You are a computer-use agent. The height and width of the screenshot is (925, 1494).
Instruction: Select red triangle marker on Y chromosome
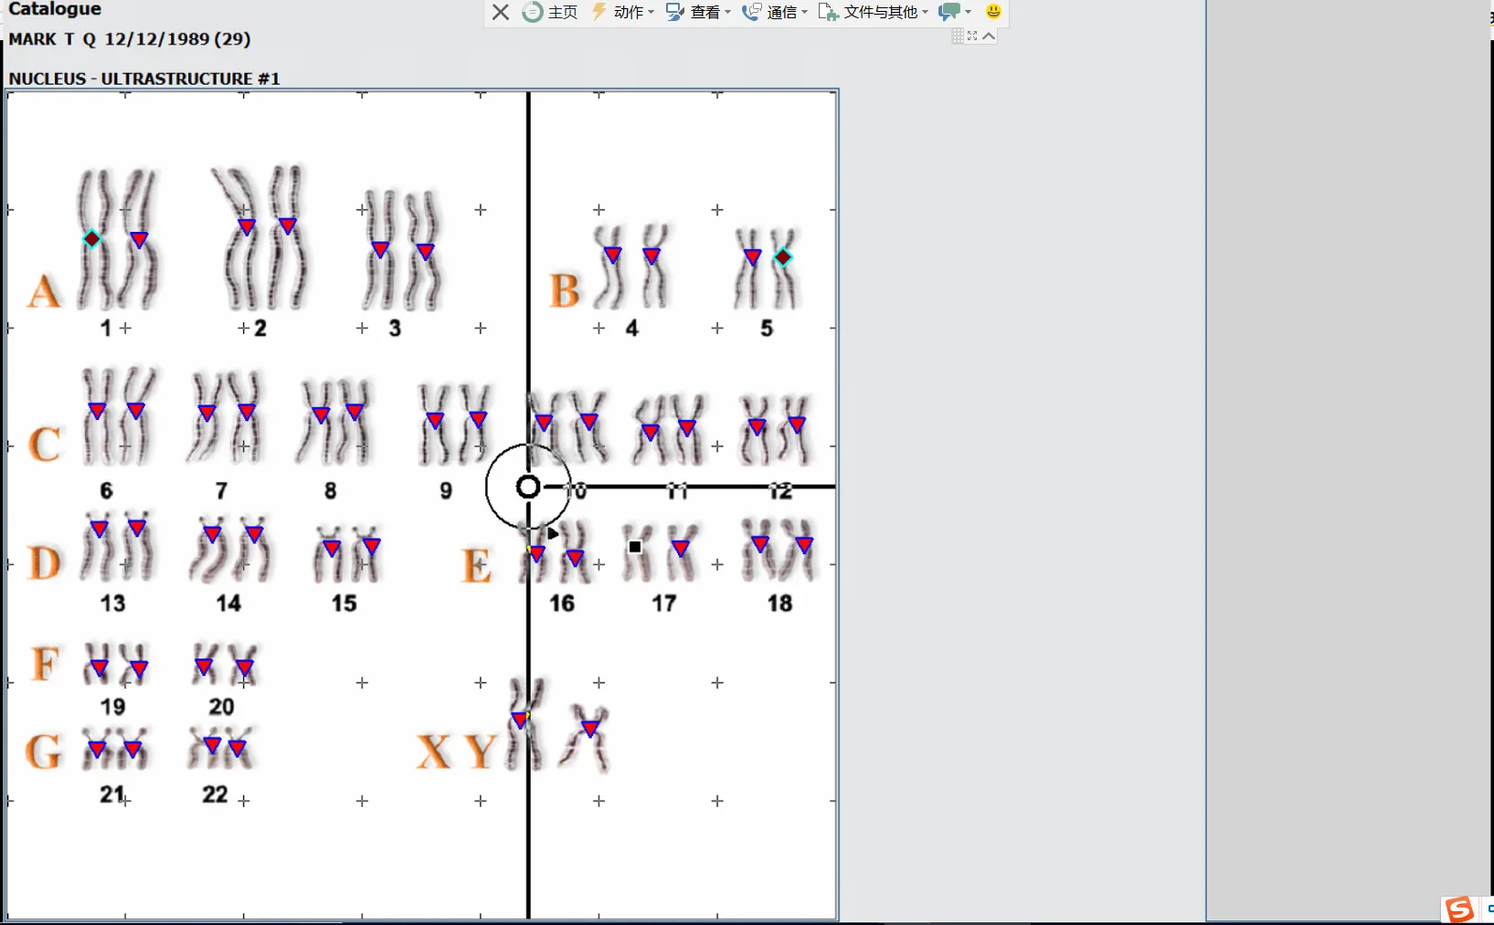coord(590,729)
